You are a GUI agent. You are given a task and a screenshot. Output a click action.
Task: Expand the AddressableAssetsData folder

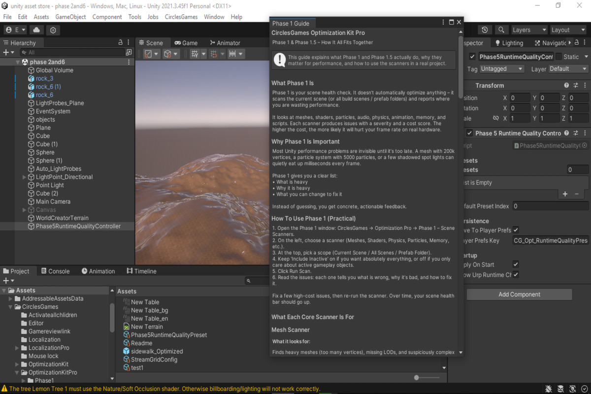point(11,298)
